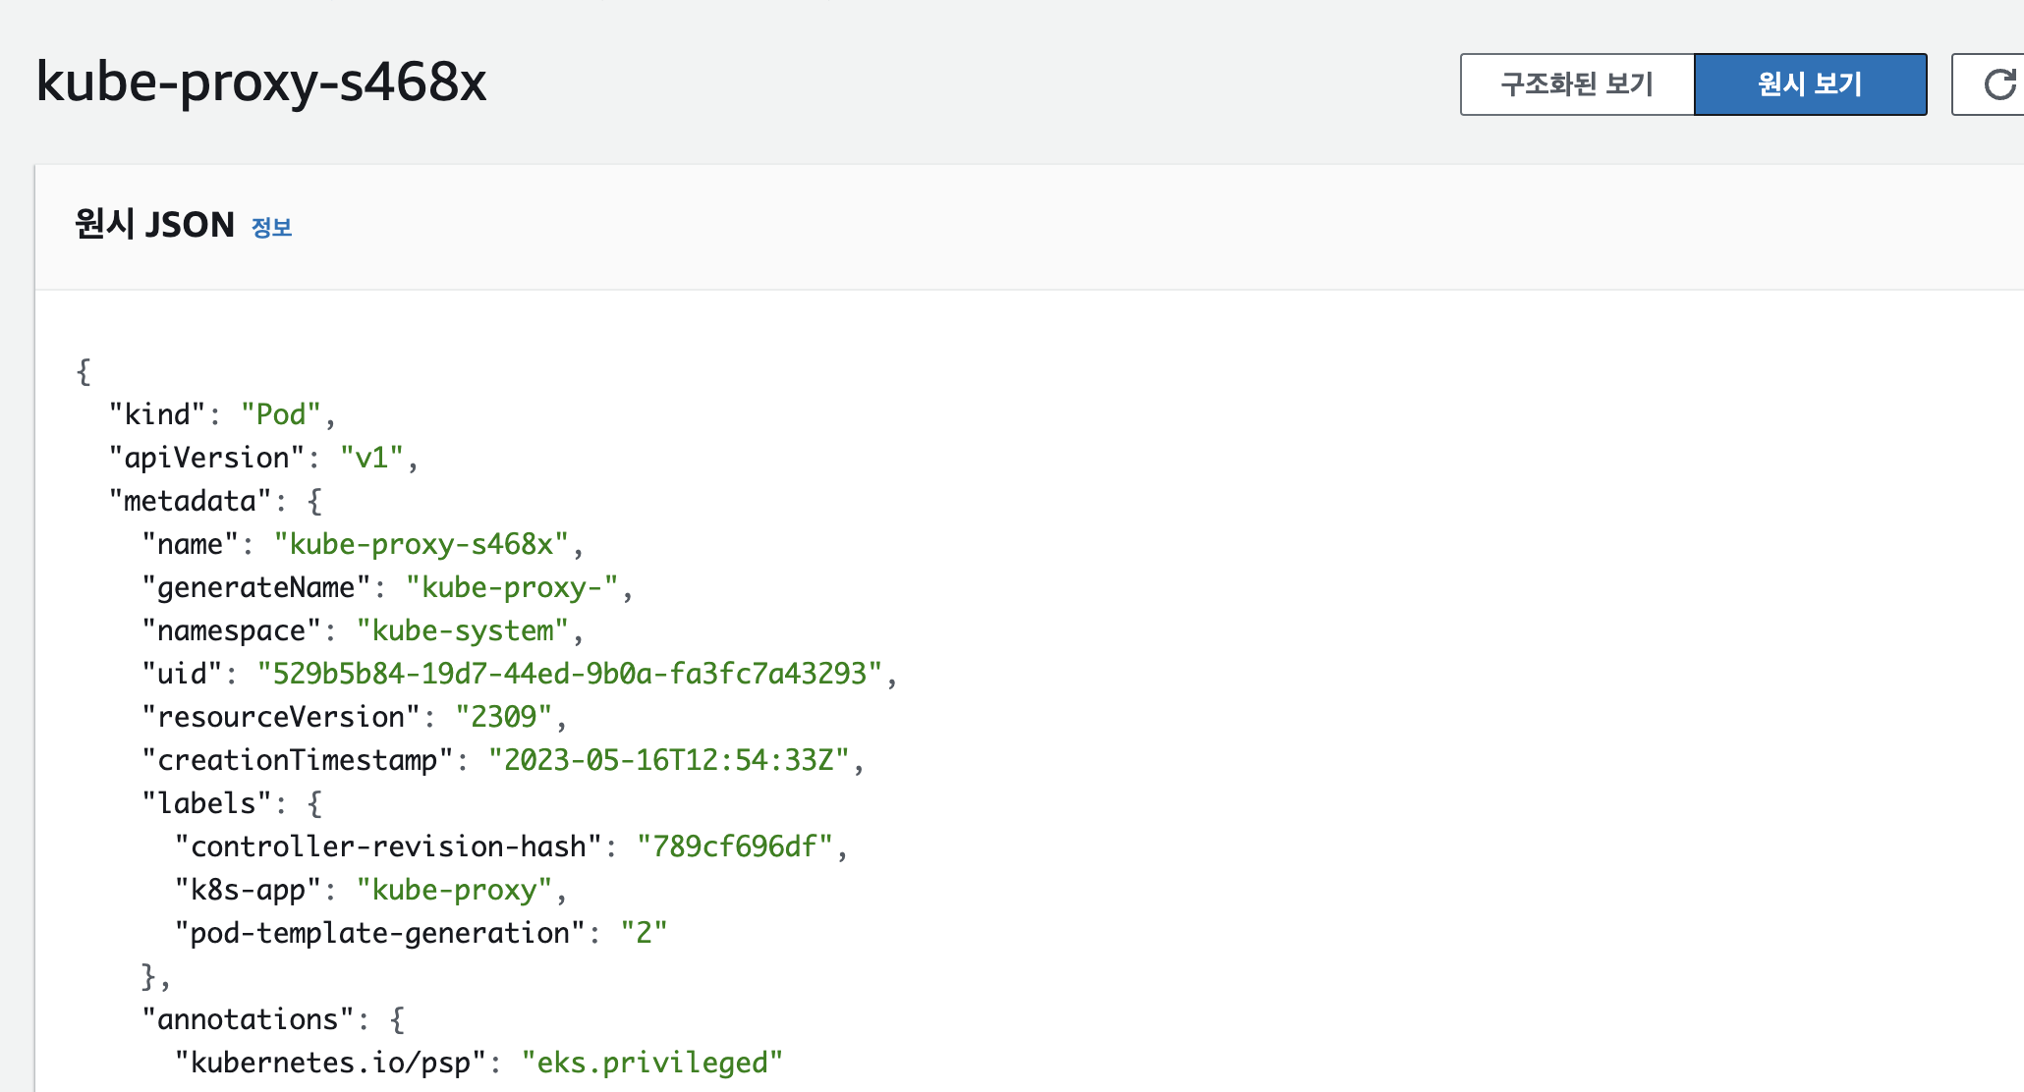The image size is (2024, 1092).
Task: Switch to 구조화된 보기 view
Action: point(1577,84)
